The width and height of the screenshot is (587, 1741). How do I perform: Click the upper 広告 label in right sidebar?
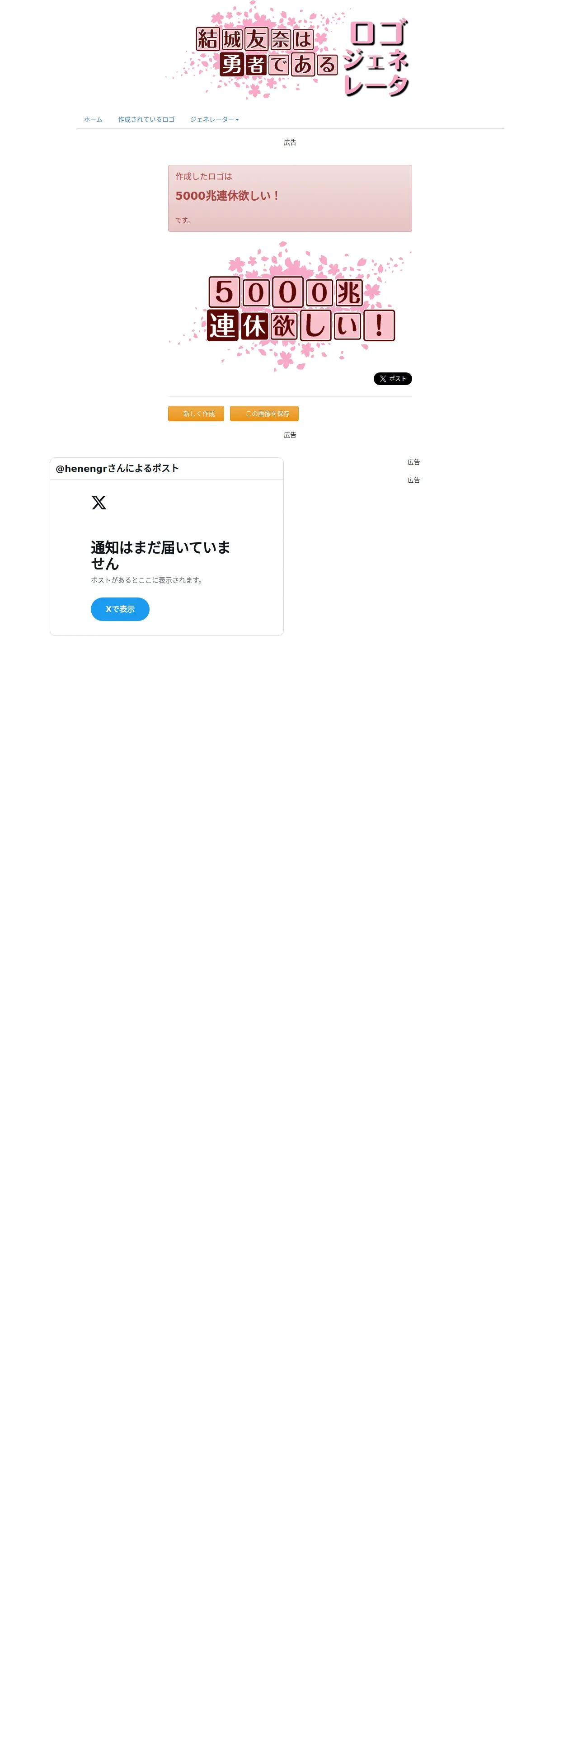click(x=413, y=462)
